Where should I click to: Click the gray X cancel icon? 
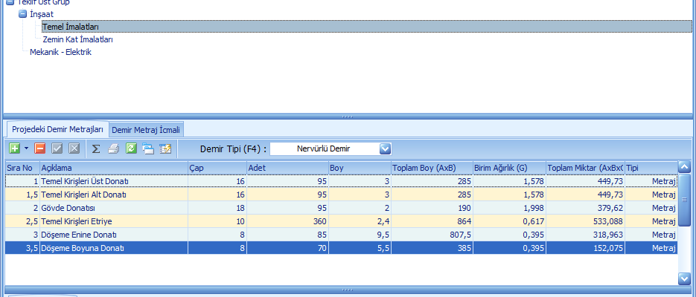click(x=74, y=148)
